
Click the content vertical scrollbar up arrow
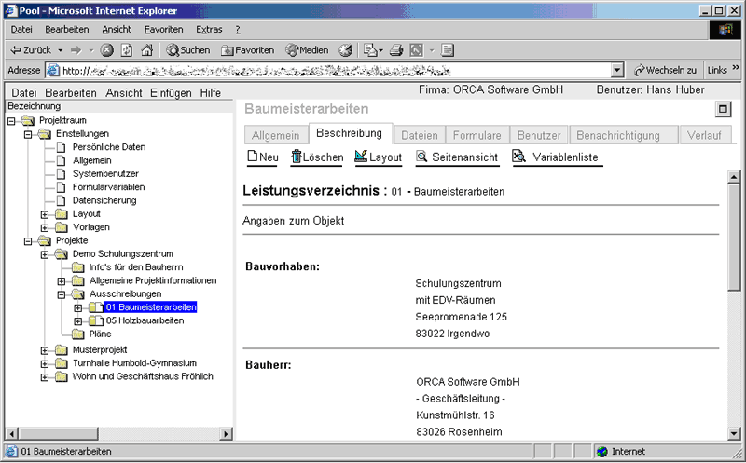pyautogui.click(x=734, y=177)
